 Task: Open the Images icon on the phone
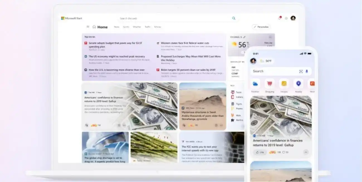point(284,84)
